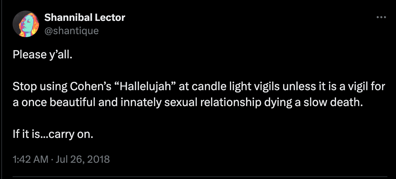Screen dimensions: 396x179
Task: Click the 1:42 AM timestamp
Action: [30, 159]
